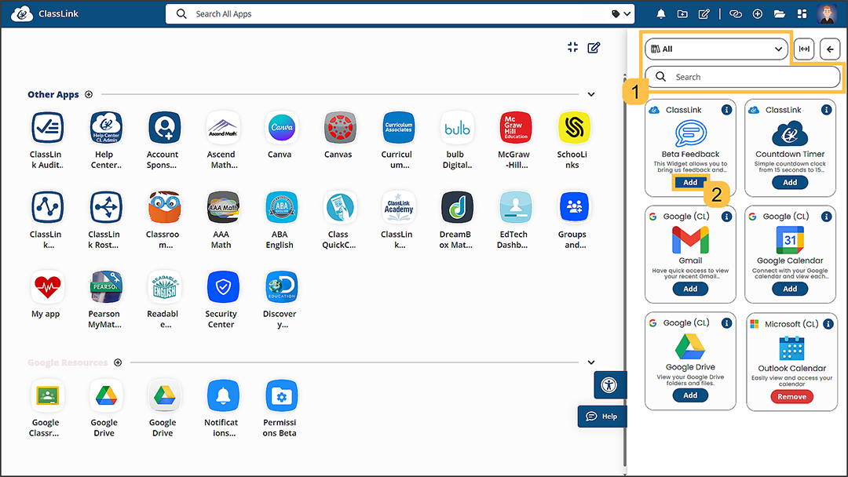848x477 pixels.
Task: Click the info icon on the Gmail widget
Action: click(726, 217)
